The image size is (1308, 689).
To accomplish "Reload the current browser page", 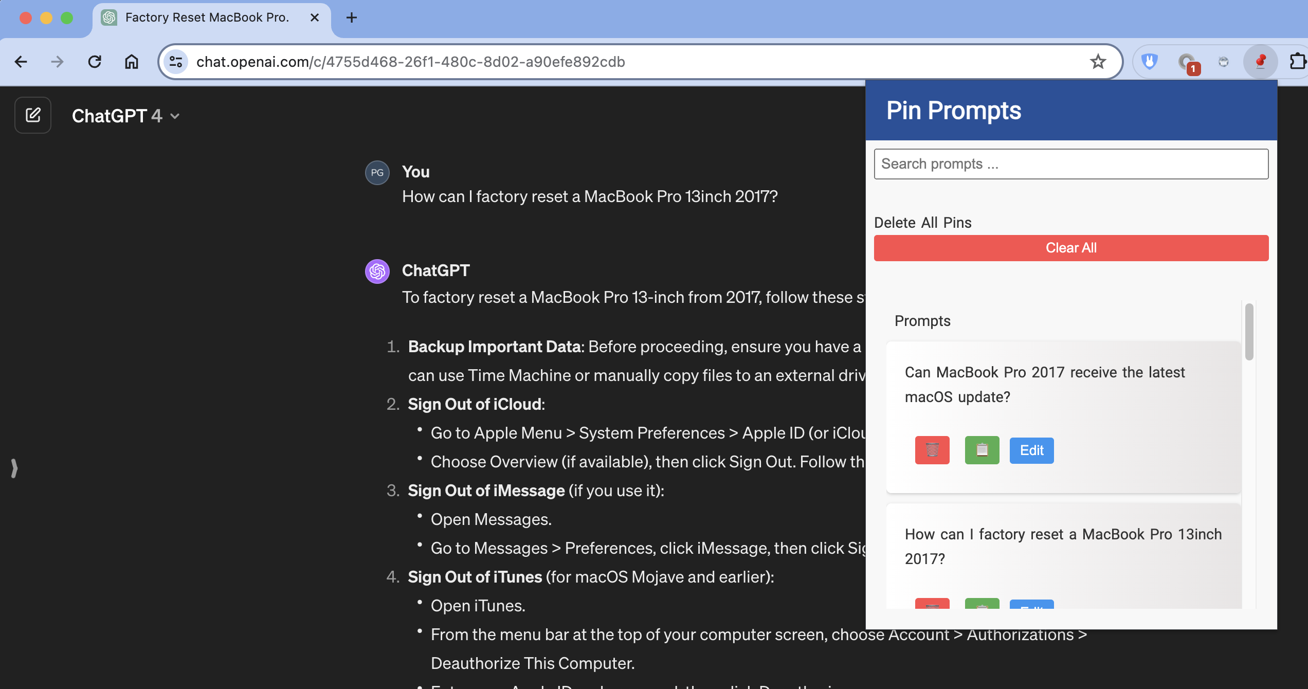I will point(95,62).
